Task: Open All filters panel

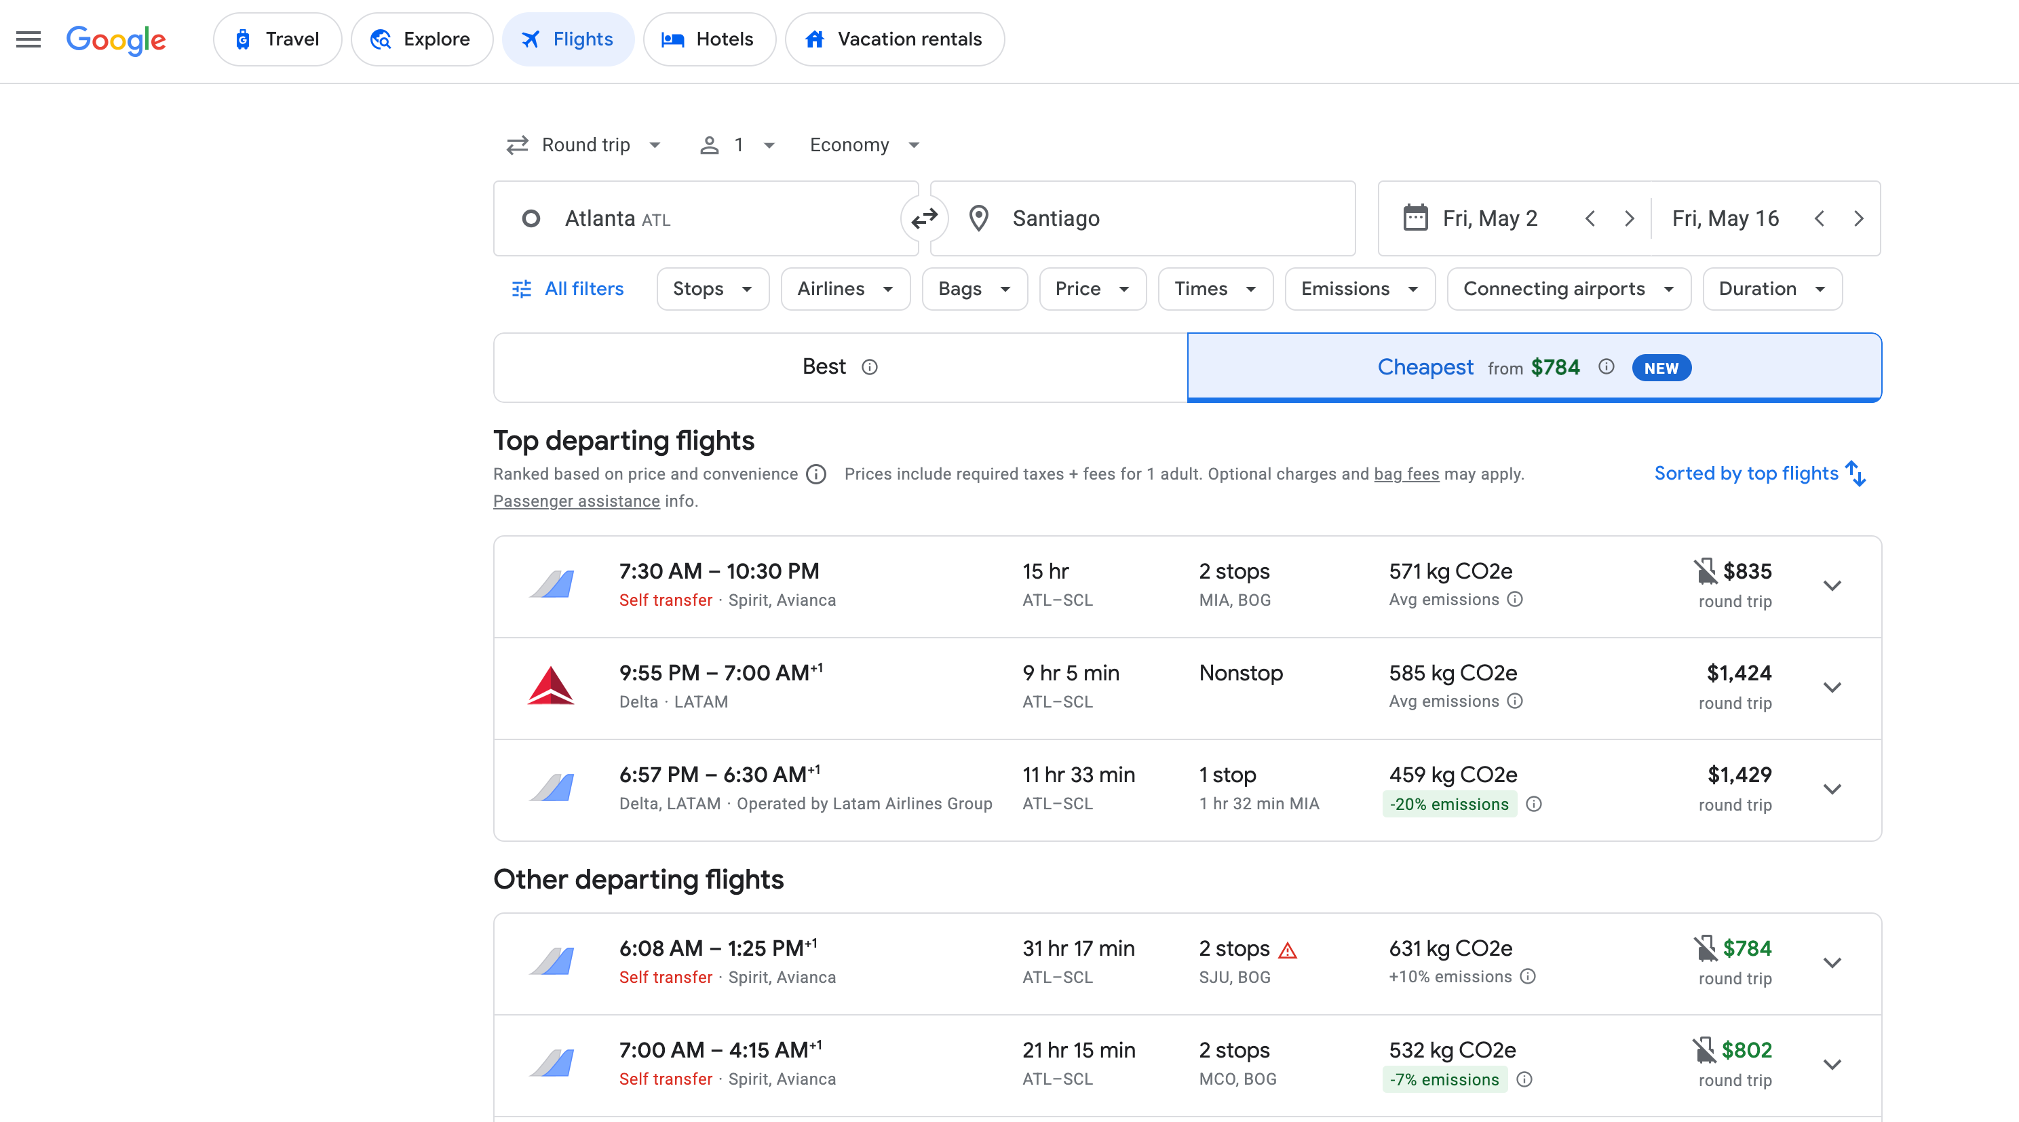Action: tap(569, 289)
